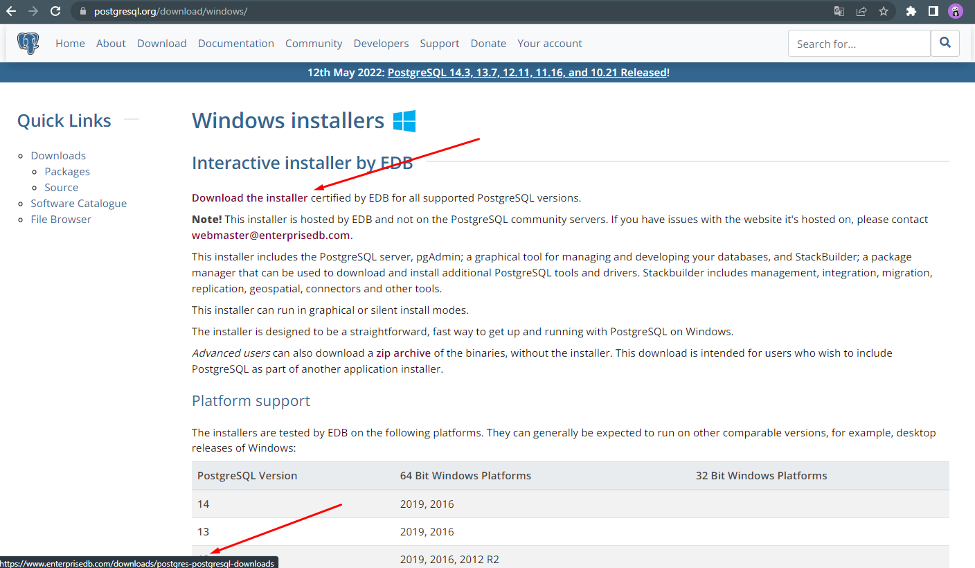Click the Interactive installer by EDB heading
This screenshot has height=568, width=975.
click(x=302, y=163)
